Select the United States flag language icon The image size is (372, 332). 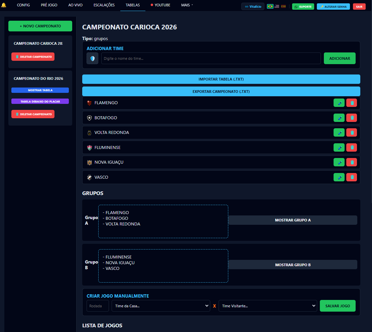(277, 6)
